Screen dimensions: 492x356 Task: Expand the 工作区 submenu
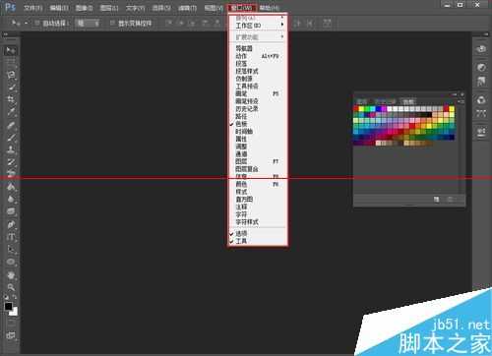(258, 26)
